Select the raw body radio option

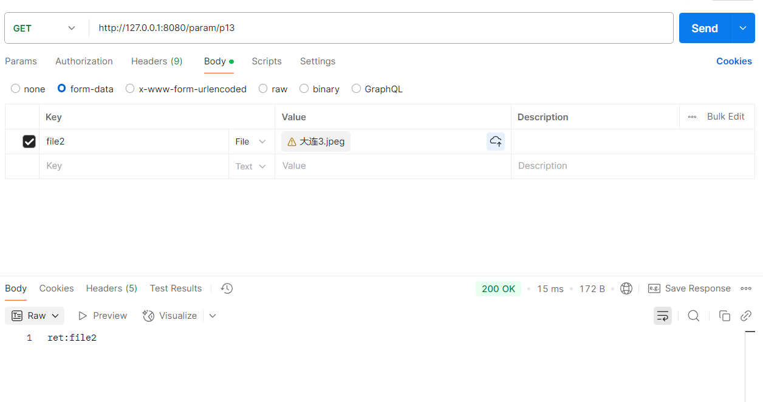pos(263,89)
